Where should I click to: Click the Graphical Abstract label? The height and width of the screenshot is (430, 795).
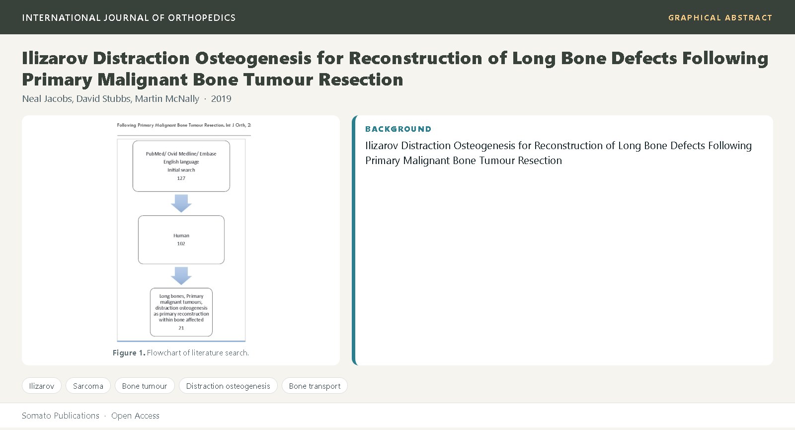pyautogui.click(x=720, y=18)
